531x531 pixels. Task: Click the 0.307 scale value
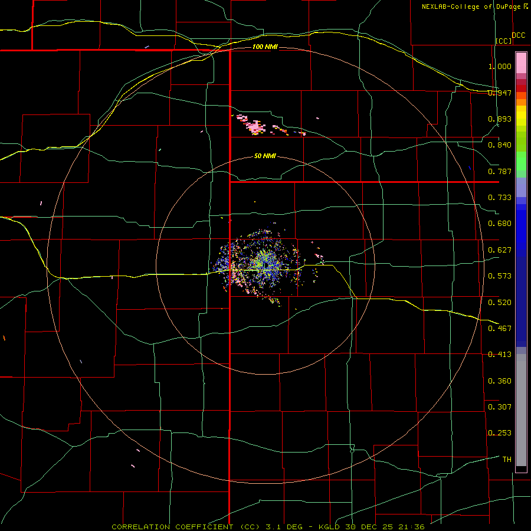click(x=500, y=407)
